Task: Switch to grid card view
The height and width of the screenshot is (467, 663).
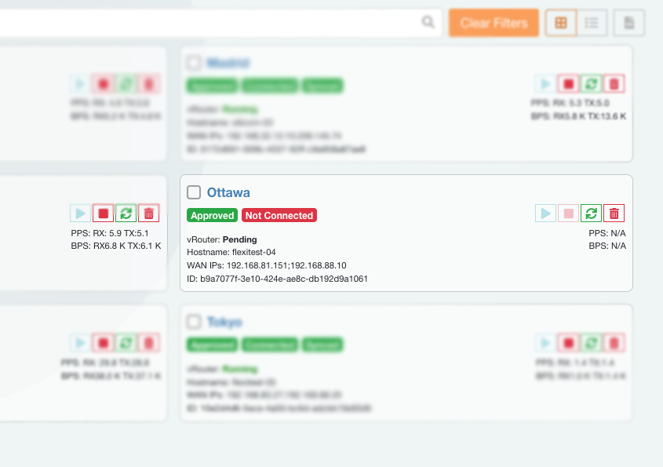Action: 561,23
